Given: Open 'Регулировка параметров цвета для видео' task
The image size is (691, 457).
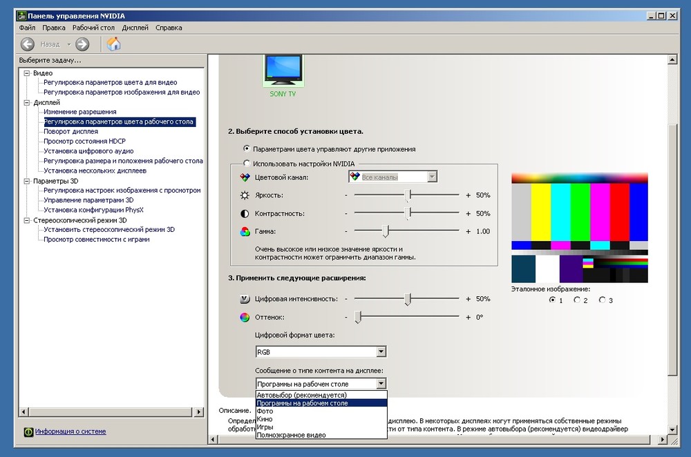Looking at the screenshot, I should point(110,82).
